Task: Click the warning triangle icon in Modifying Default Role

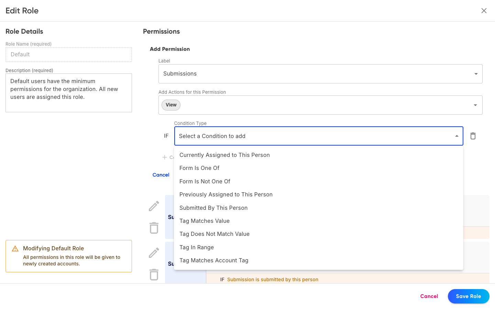Action: (15, 249)
